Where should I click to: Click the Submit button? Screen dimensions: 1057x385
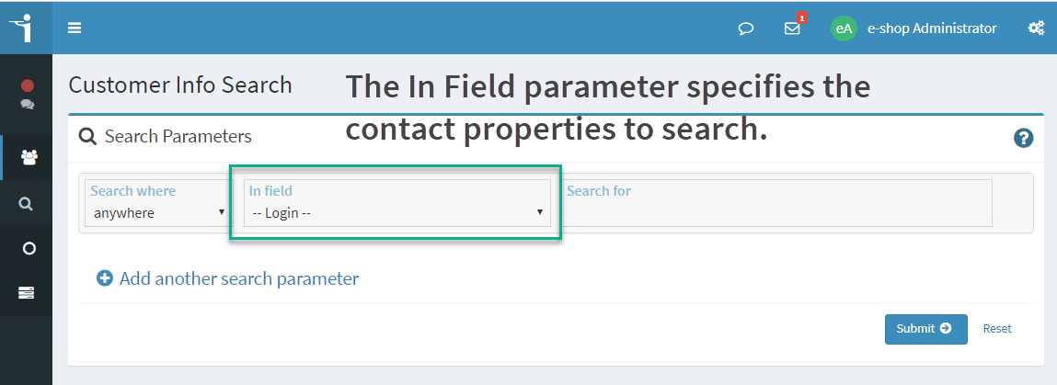point(925,329)
